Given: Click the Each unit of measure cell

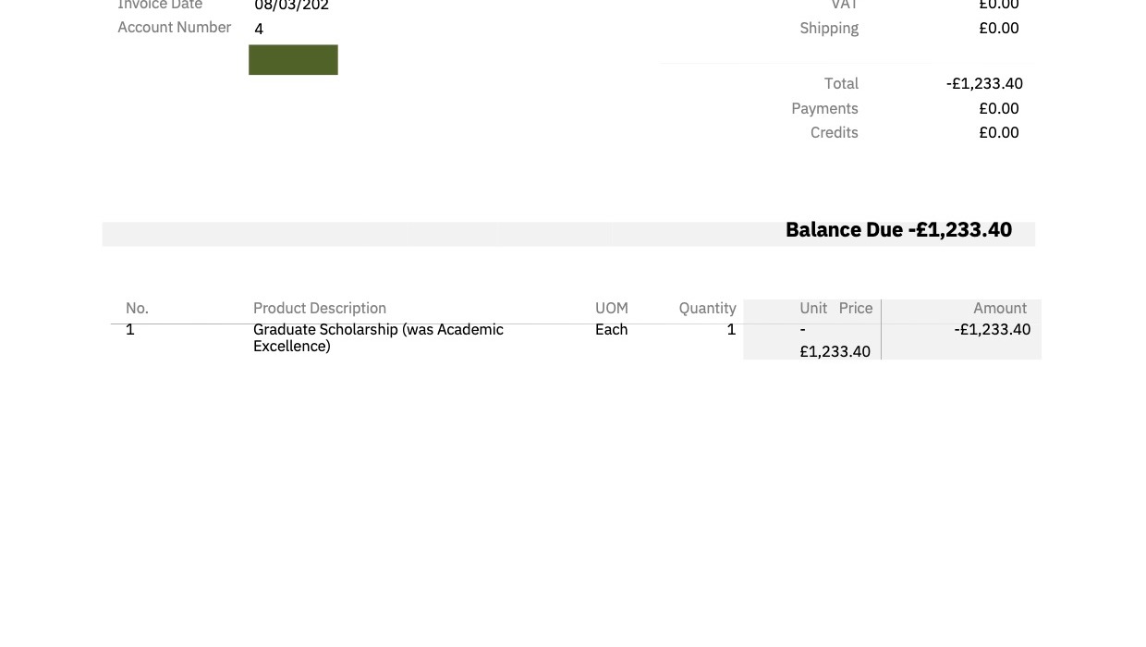Looking at the screenshot, I should [612, 329].
